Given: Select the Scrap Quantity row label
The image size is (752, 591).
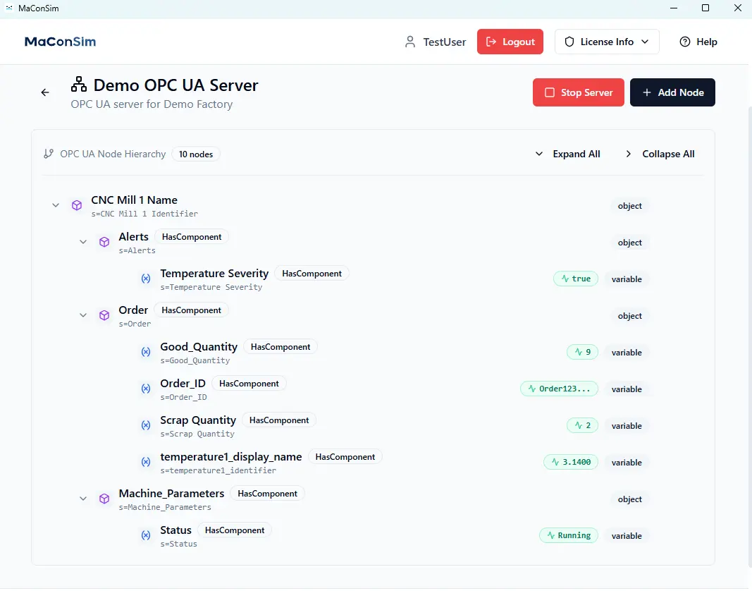Looking at the screenshot, I should (x=198, y=420).
